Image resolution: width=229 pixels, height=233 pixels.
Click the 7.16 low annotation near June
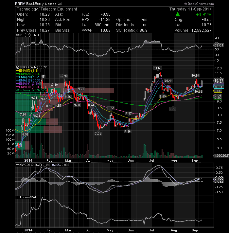(x=128, y=131)
